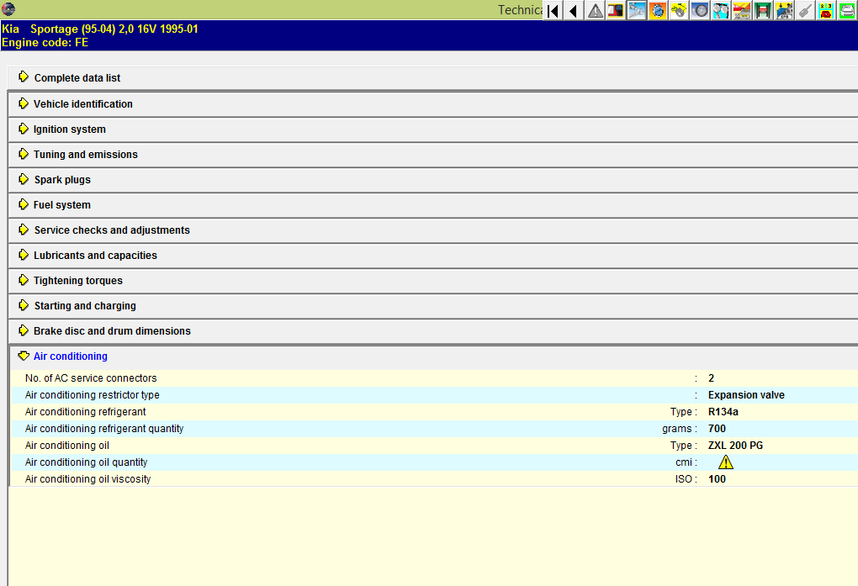The width and height of the screenshot is (858, 586).
Task: Click the '700' grams value
Action: click(x=717, y=429)
